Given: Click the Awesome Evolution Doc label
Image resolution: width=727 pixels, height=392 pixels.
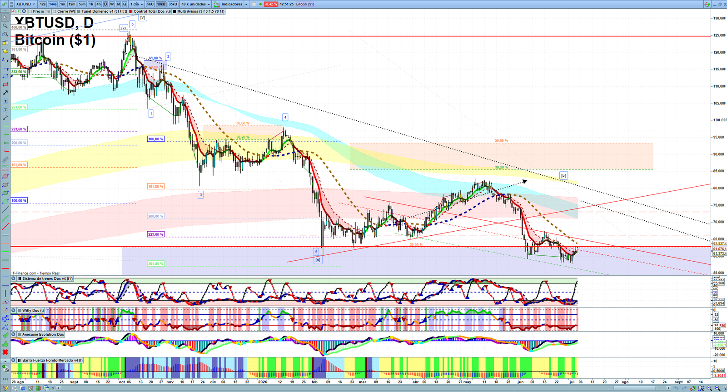Looking at the screenshot, I should tap(43, 334).
